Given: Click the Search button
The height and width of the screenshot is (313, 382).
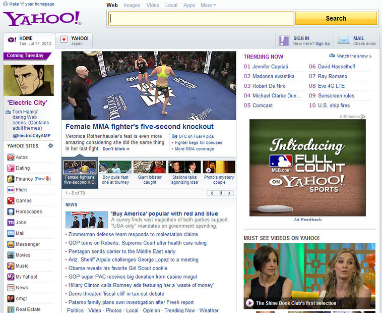Looking at the screenshot, I should tap(336, 18).
